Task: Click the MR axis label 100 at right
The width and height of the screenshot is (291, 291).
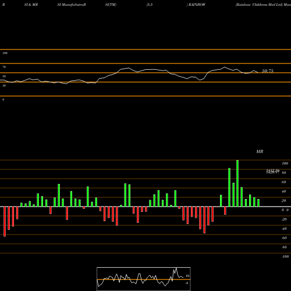Action: (285, 164)
